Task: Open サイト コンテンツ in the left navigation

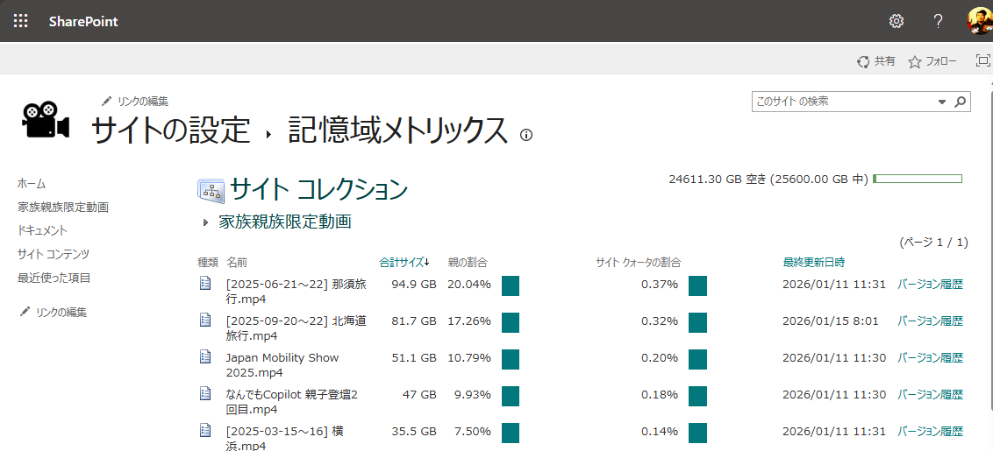Action: 54,254
